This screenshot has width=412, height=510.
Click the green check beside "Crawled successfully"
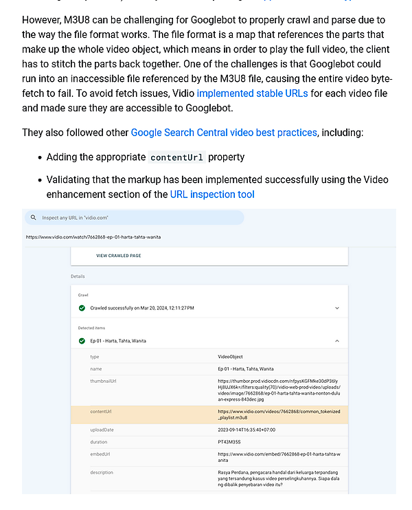coord(82,308)
